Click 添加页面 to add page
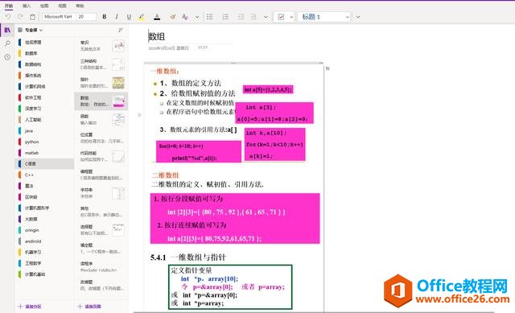This screenshot has height=313, width=515. [x=89, y=307]
